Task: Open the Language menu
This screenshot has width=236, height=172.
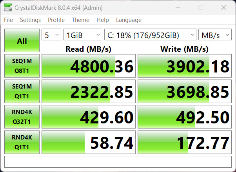Action: click(129, 20)
